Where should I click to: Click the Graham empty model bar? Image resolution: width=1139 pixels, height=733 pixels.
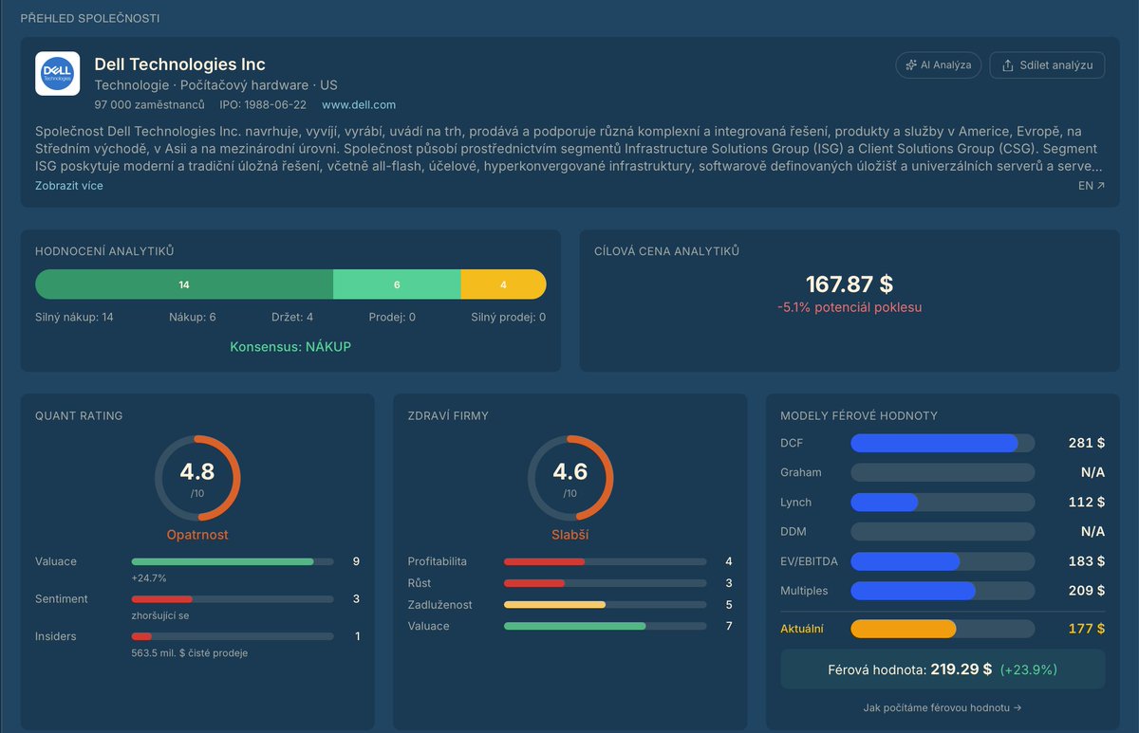pyautogui.click(x=943, y=472)
